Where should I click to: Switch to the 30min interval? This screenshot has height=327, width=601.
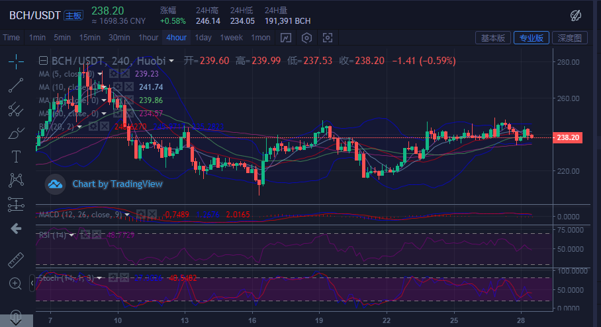pos(119,38)
